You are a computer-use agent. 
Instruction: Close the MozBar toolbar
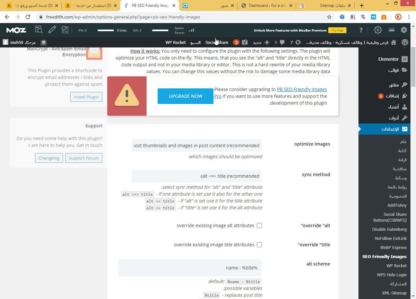tap(404, 30)
